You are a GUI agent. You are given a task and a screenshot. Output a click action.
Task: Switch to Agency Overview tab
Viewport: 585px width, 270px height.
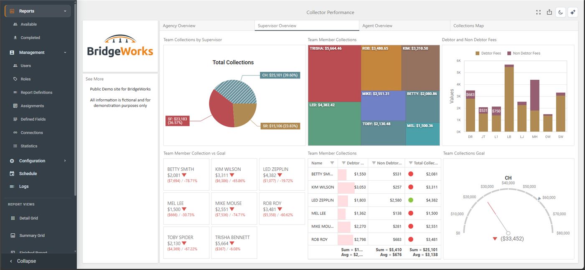point(207,26)
